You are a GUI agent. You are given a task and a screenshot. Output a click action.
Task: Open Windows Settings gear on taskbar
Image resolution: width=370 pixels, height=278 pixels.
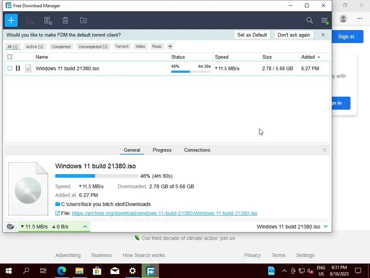pyautogui.click(x=133, y=271)
